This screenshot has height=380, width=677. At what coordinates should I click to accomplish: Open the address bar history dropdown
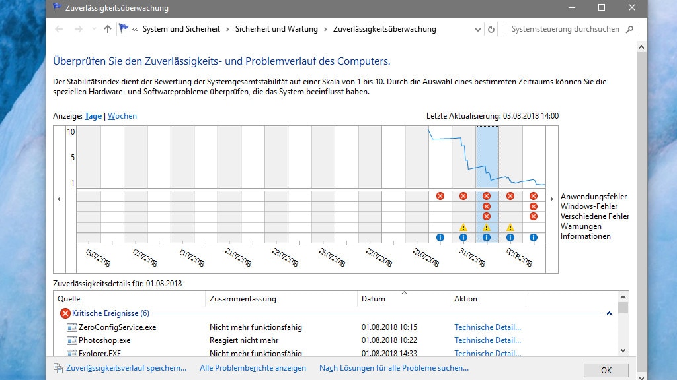tap(477, 29)
